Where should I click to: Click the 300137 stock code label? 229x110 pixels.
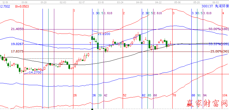click(207, 5)
